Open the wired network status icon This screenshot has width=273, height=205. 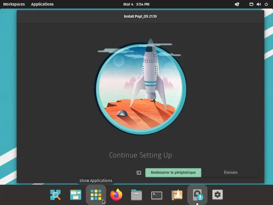click(251, 4)
